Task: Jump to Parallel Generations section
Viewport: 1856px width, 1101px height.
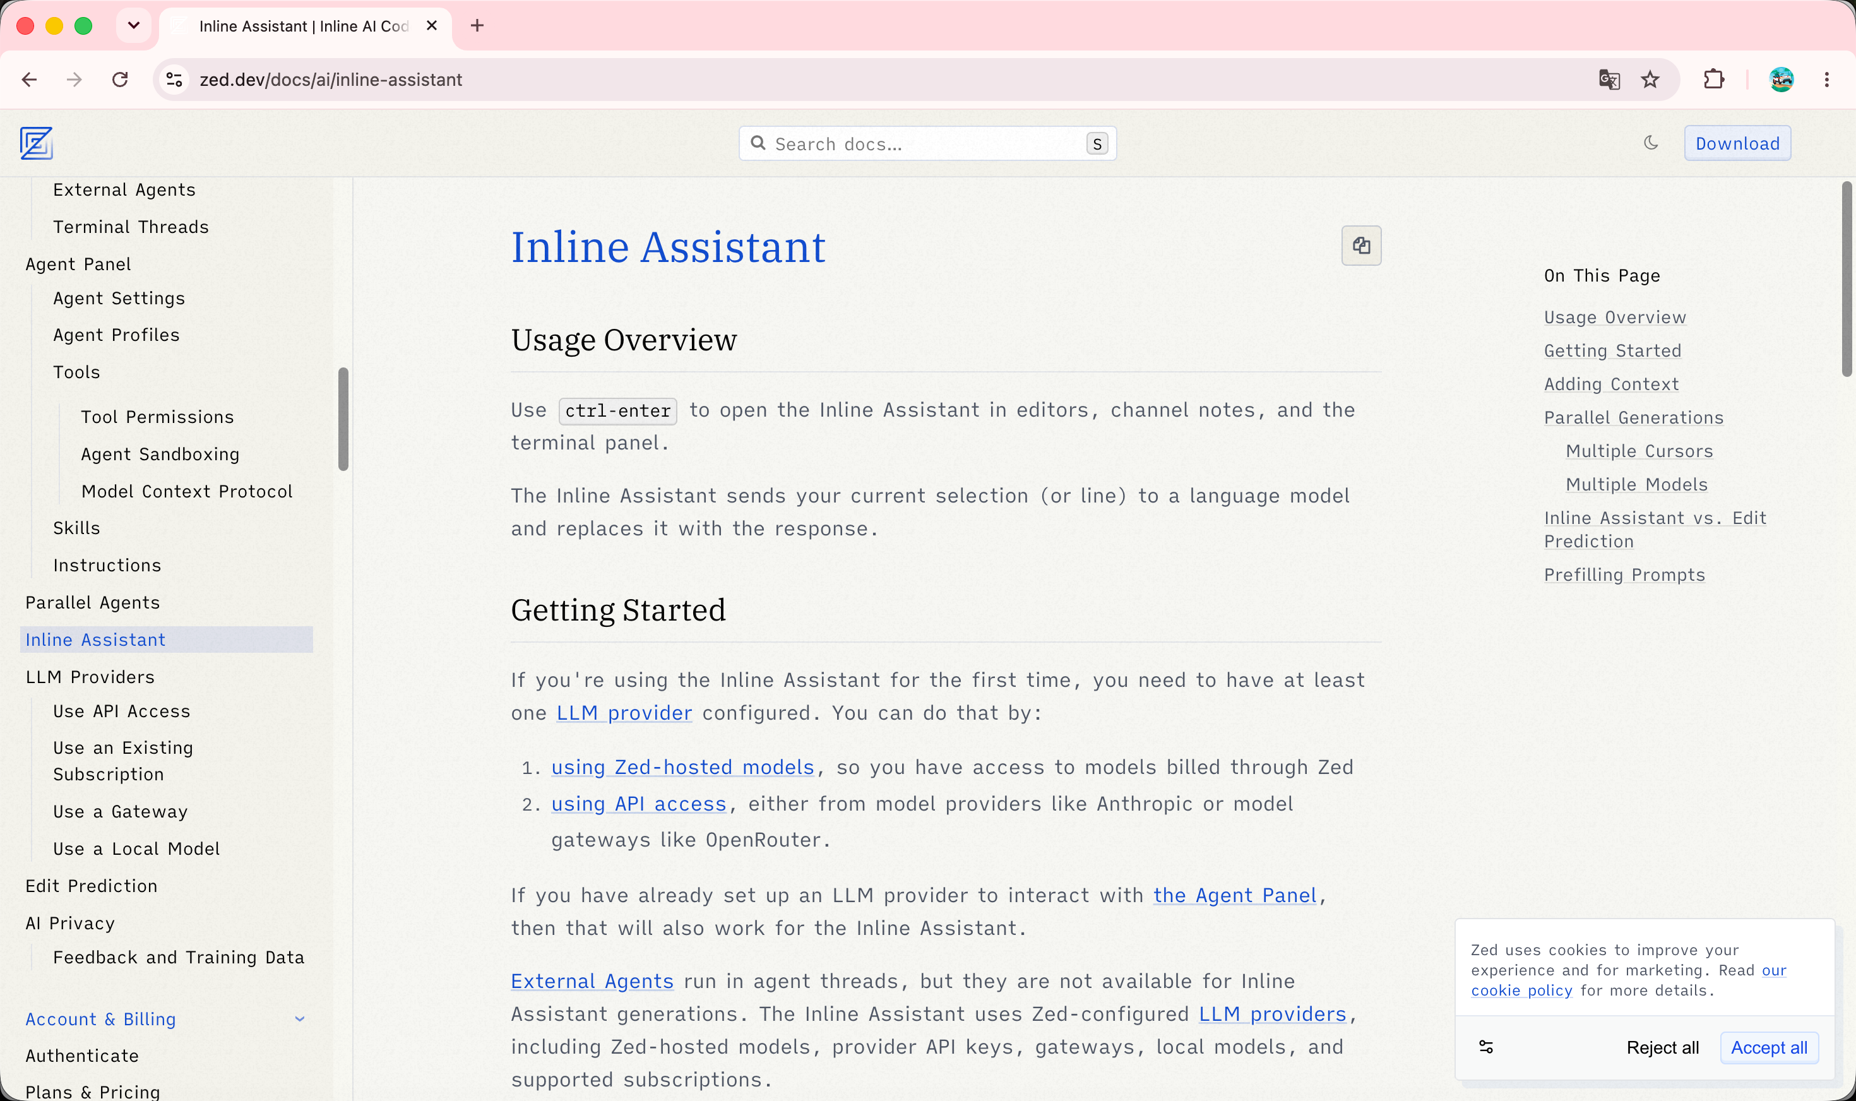Action: (1633, 418)
